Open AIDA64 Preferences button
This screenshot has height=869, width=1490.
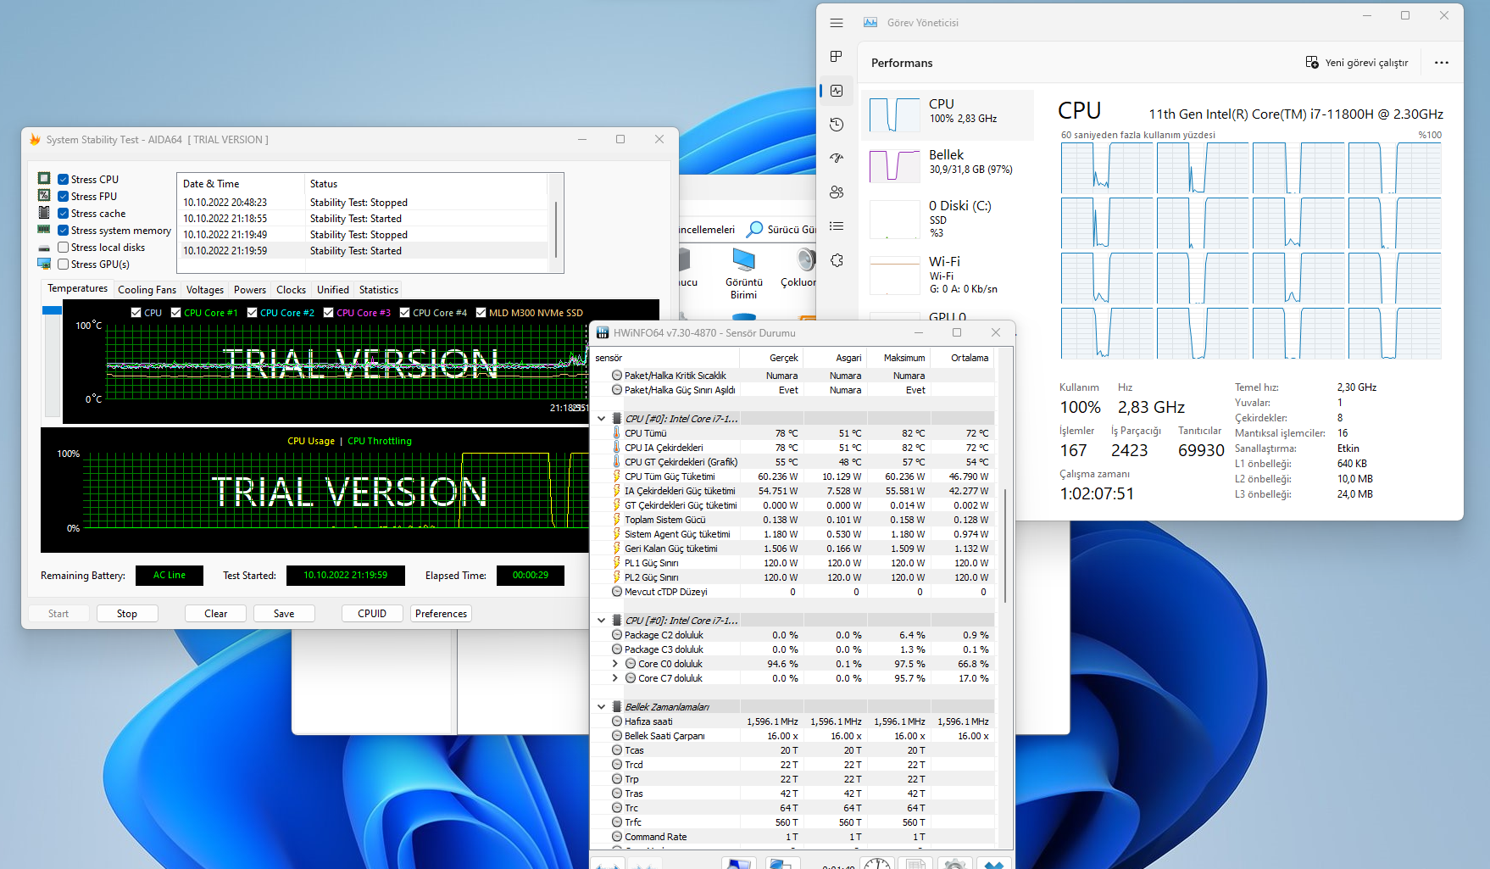point(441,614)
